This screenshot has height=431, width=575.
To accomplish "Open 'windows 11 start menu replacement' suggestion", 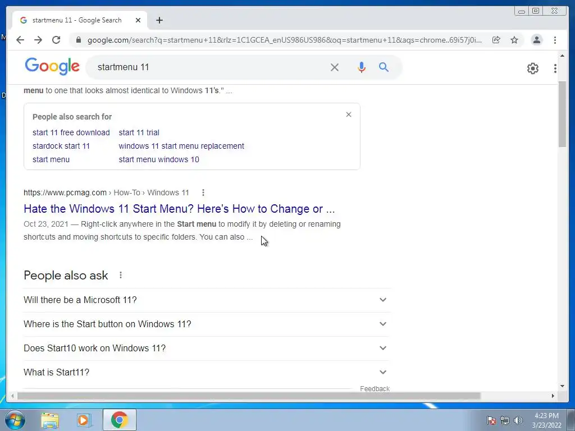I will (181, 146).
